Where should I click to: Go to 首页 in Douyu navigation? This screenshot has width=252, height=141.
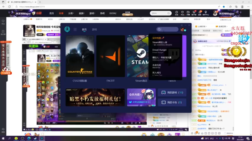52,13
